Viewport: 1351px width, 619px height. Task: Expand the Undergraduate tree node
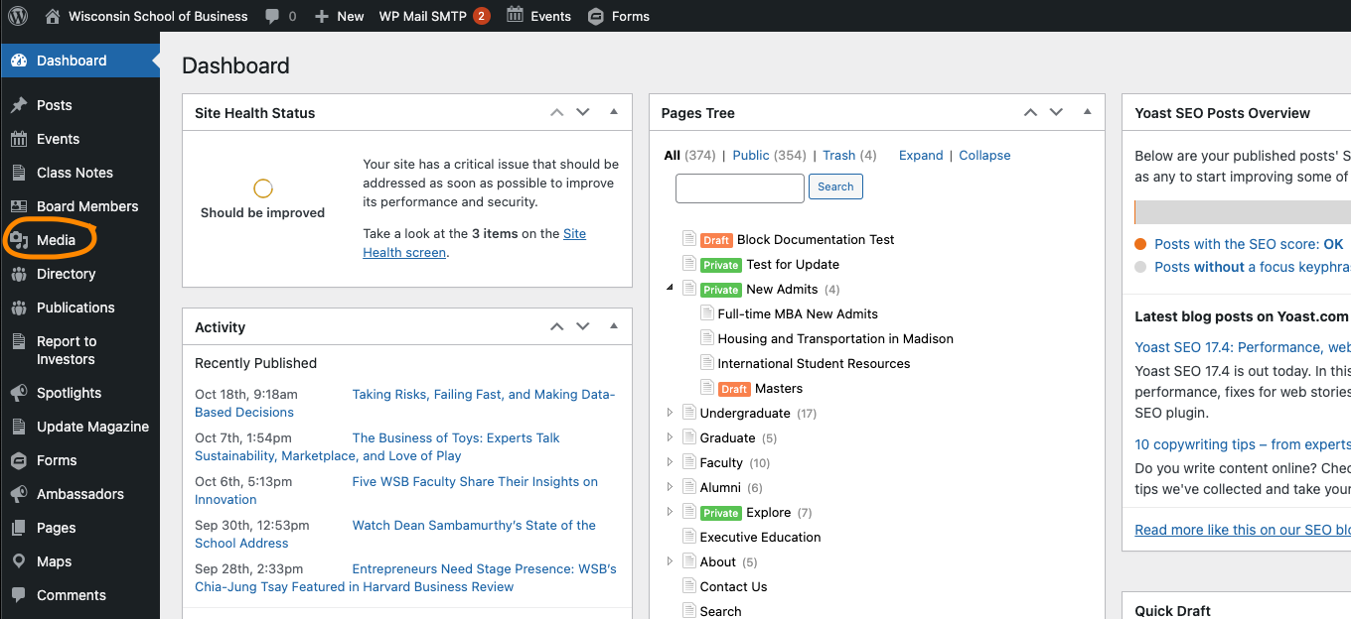point(670,413)
